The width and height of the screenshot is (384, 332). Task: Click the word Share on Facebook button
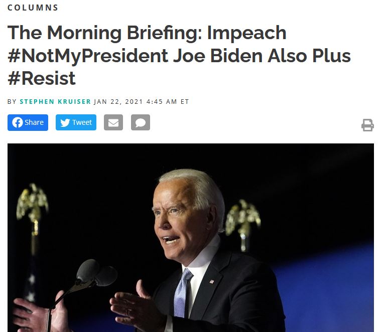34,122
